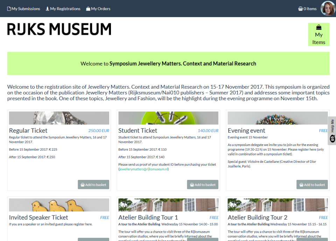This screenshot has height=241, width=336.
Task: Click the symposium welcome banner title
Action: point(183,64)
